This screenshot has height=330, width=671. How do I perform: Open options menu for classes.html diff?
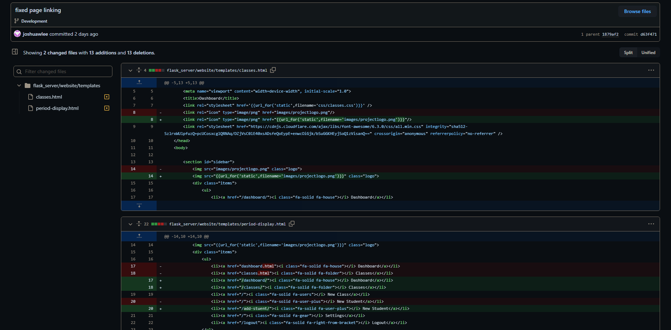[x=651, y=70]
